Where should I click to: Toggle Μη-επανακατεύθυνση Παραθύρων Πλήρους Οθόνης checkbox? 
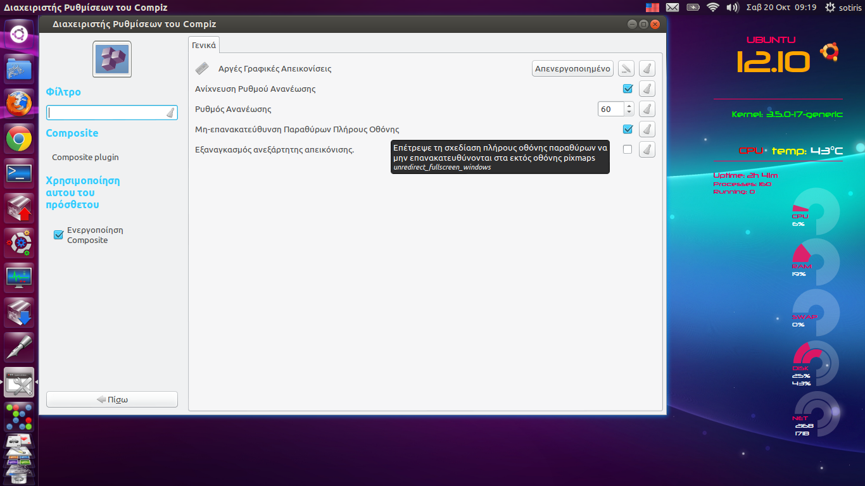[x=628, y=129]
